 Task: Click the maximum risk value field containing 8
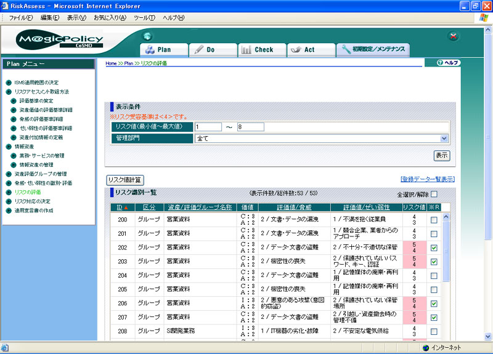pos(251,127)
